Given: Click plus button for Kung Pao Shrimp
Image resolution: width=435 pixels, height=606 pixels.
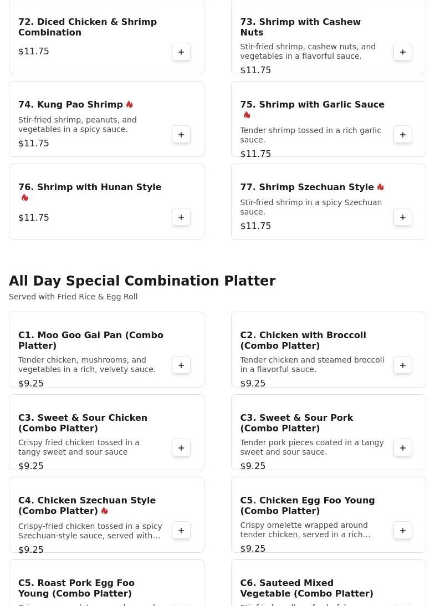Looking at the screenshot, I should coord(181,135).
